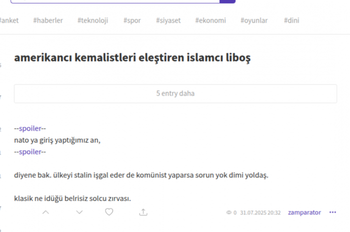Viewport: 350px width, 232px height.
Task: Click the eye view count icon
Action: pos(228,213)
